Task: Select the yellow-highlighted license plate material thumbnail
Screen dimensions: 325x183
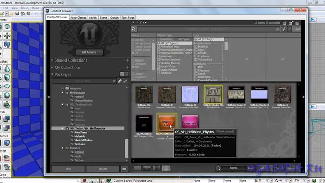Action: click(x=213, y=95)
